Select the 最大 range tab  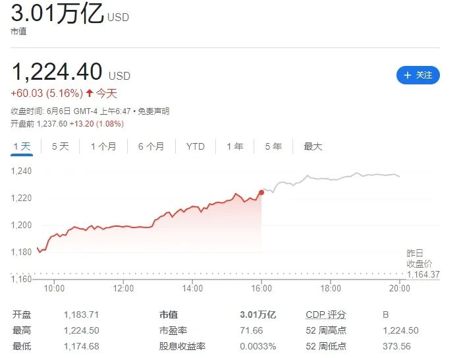click(x=313, y=146)
